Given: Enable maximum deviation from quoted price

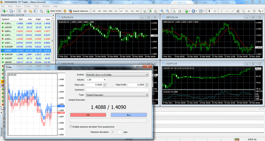Looking at the screenshot, I should pos(71,127).
